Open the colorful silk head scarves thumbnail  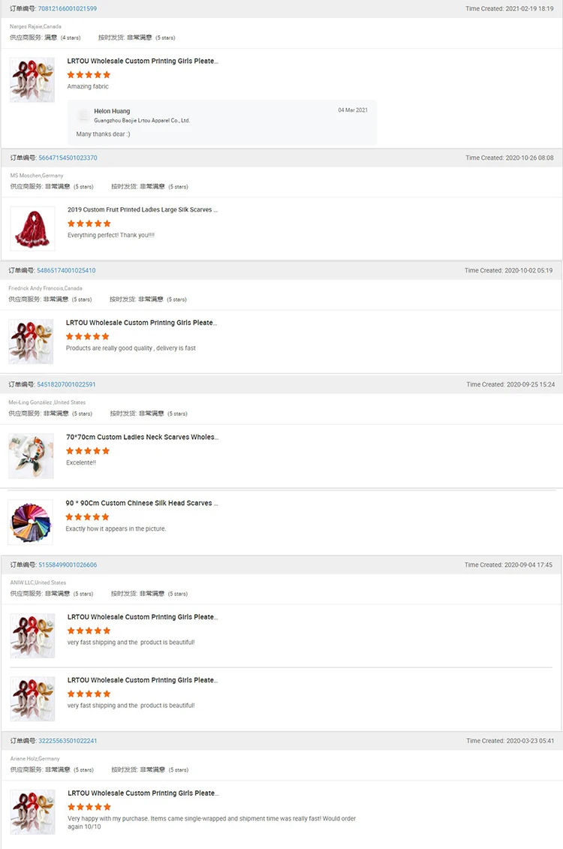pyautogui.click(x=30, y=522)
